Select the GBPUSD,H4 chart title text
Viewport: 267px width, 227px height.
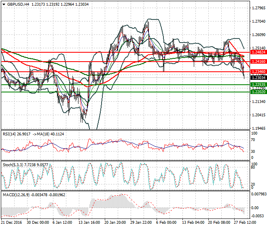[18, 4]
